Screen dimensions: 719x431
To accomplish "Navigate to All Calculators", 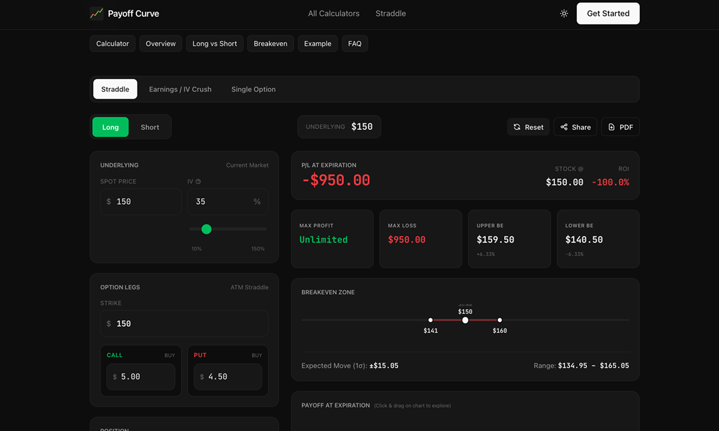I will point(333,13).
